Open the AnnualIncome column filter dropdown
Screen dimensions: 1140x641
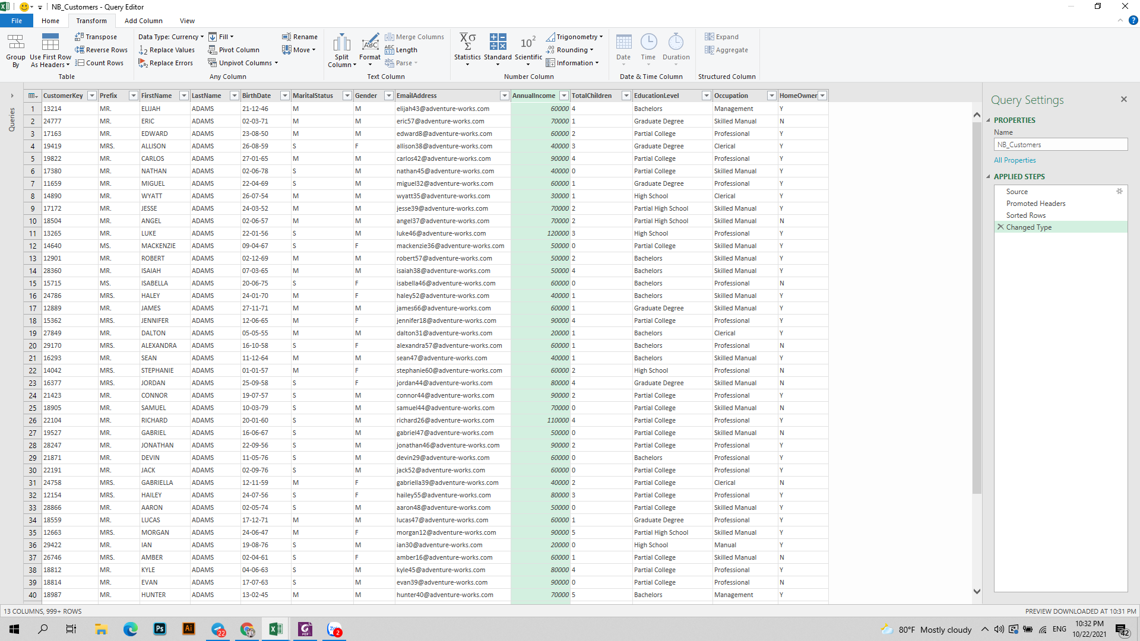tap(564, 96)
